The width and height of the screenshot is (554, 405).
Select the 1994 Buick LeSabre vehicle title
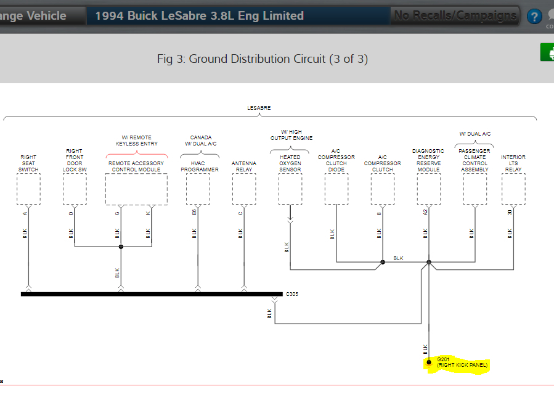(199, 16)
